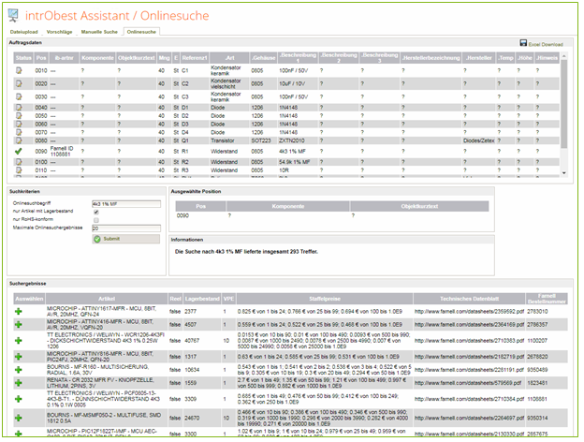
Task: Click '54.9k 1% MF' description cell
Action: (x=295, y=162)
